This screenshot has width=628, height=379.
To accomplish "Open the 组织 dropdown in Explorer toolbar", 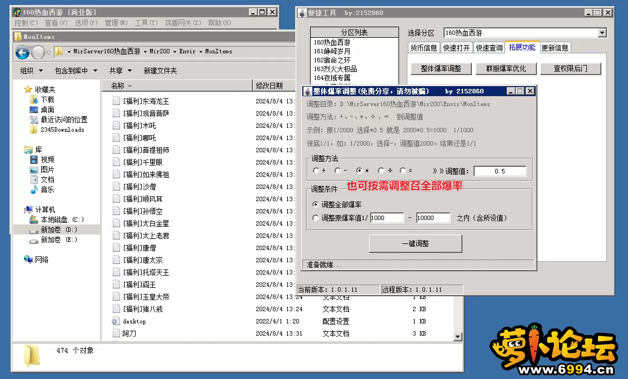I will [32, 71].
